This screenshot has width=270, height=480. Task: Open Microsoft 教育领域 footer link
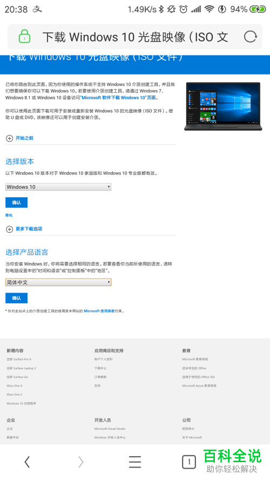pos(195,359)
